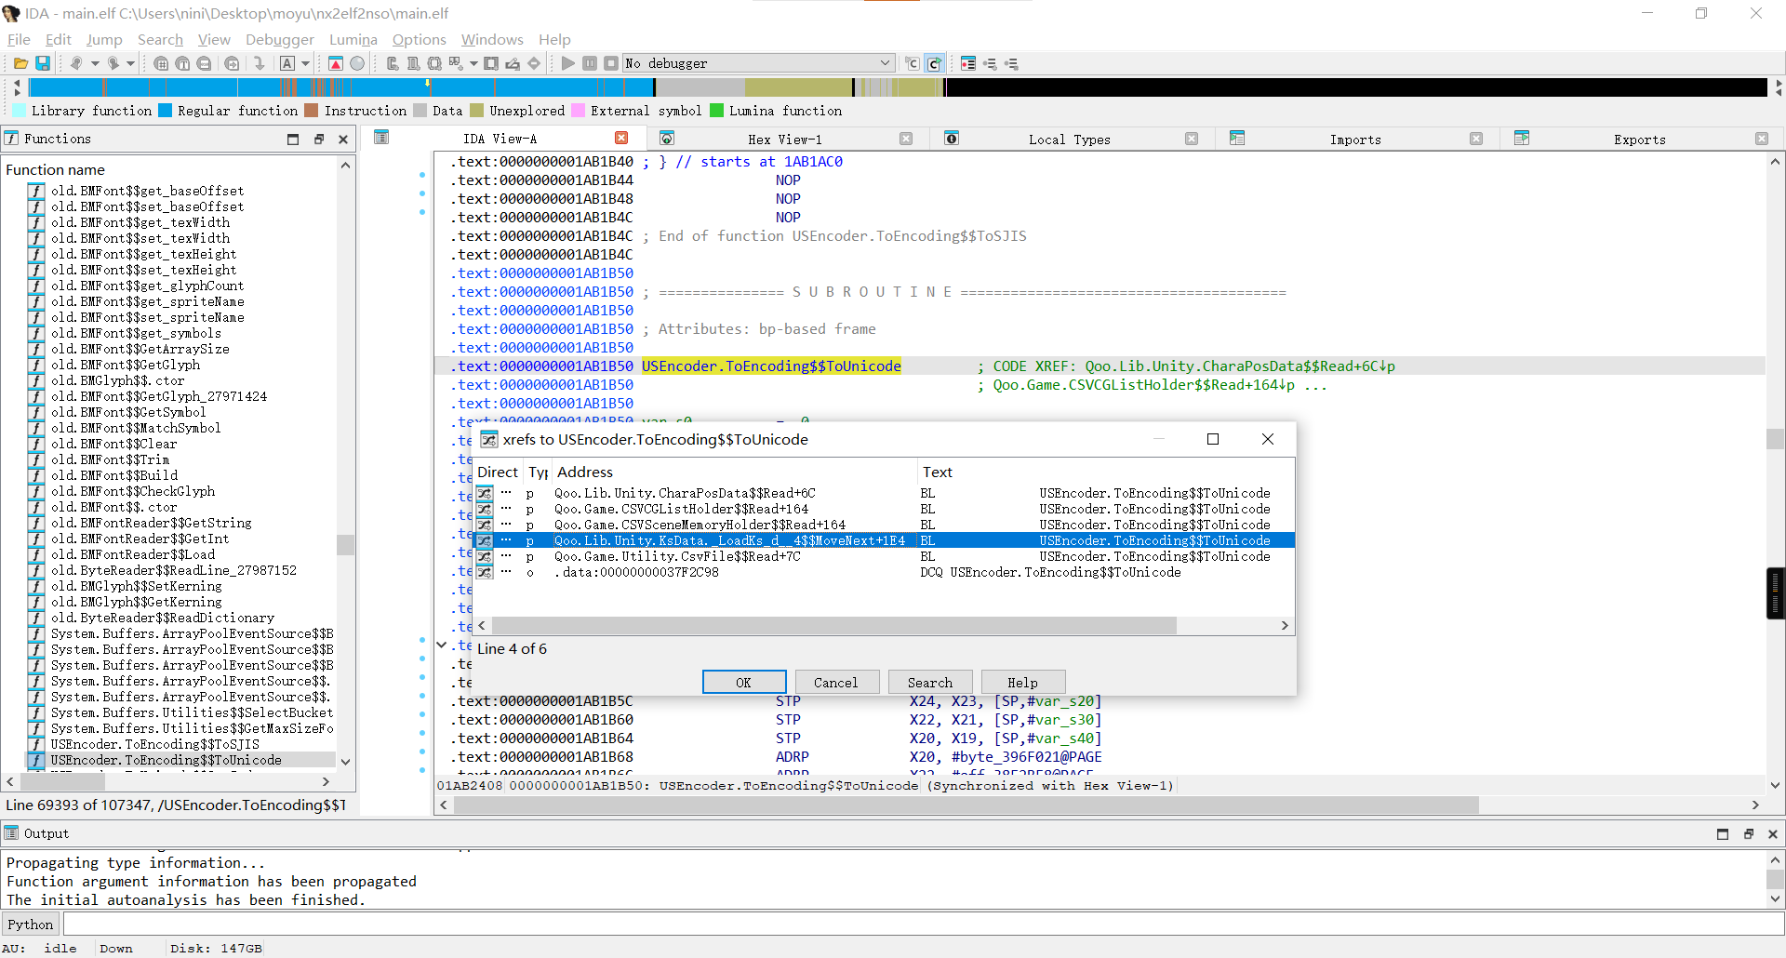Select xref row .data:00000000037F2C98
Viewport: 1786px width, 958px height.
pyautogui.click(x=884, y=572)
